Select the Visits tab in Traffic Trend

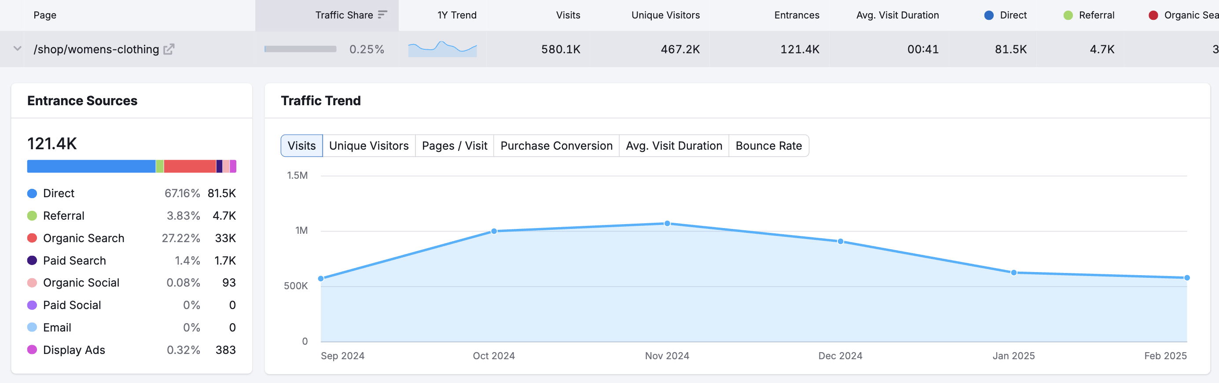(x=301, y=146)
